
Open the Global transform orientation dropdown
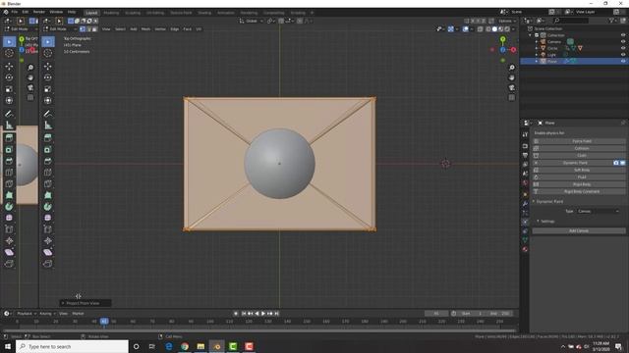(x=252, y=21)
